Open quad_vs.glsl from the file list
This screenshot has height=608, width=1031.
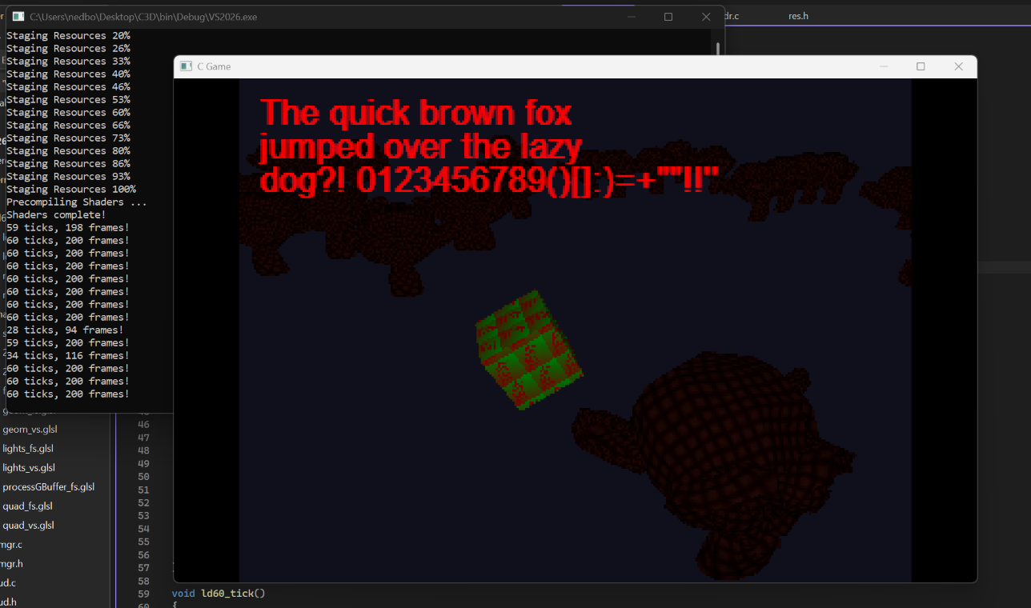pyautogui.click(x=28, y=526)
